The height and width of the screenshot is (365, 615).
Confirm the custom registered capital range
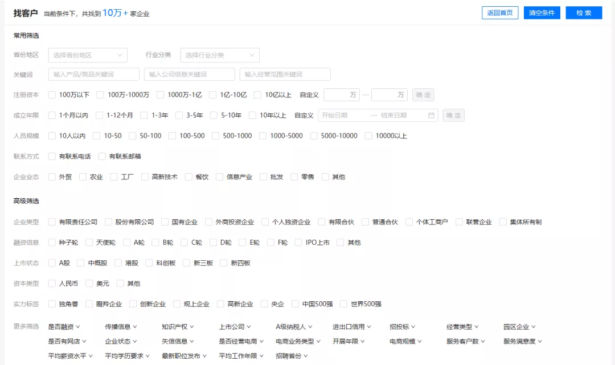point(423,95)
